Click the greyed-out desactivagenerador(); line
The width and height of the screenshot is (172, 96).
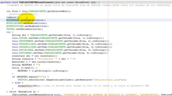tap(24, 14)
